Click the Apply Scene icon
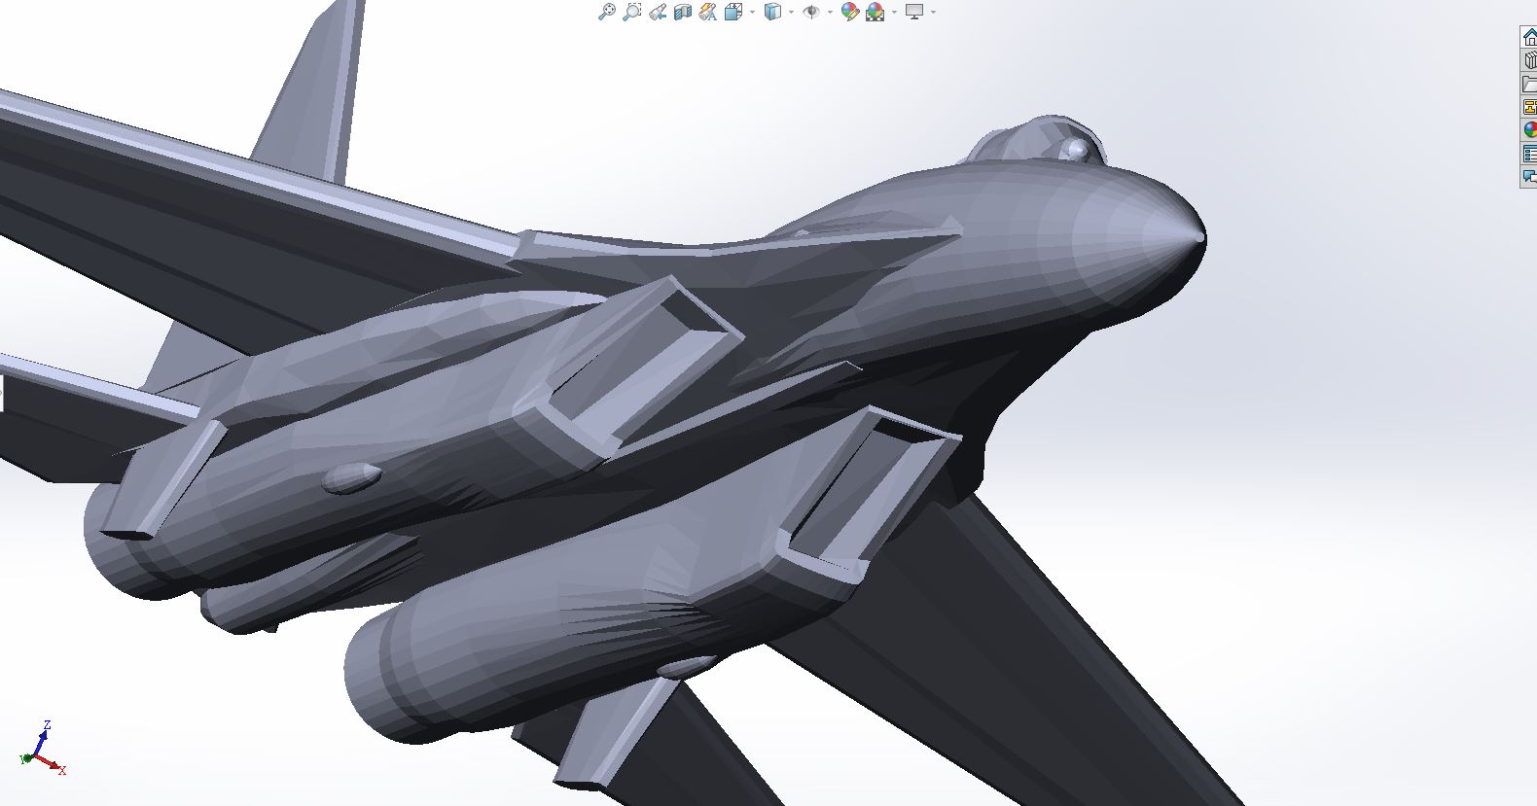1537x806 pixels. (x=875, y=12)
